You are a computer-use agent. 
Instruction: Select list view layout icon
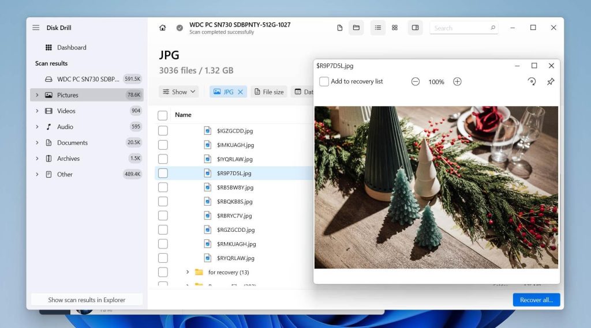point(377,28)
